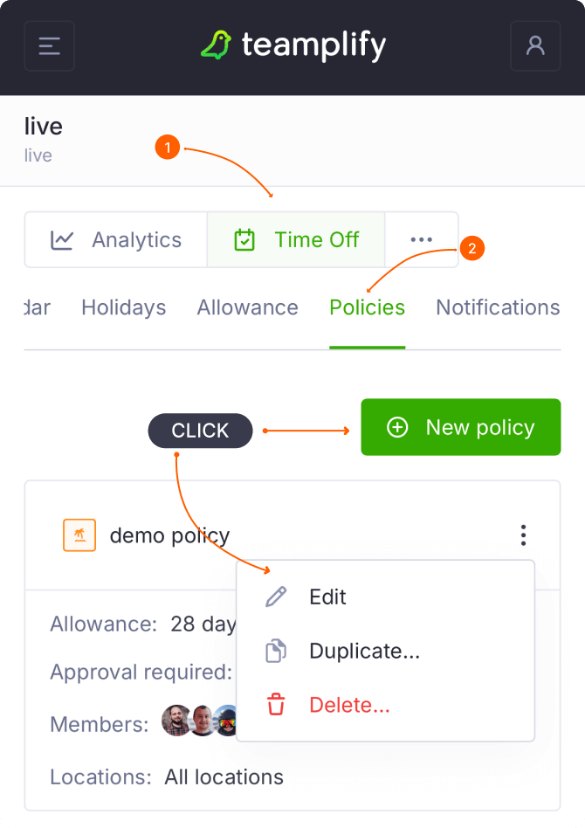Create a policy with New policy button
Viewport: 585px width, 828px height.
461,427
